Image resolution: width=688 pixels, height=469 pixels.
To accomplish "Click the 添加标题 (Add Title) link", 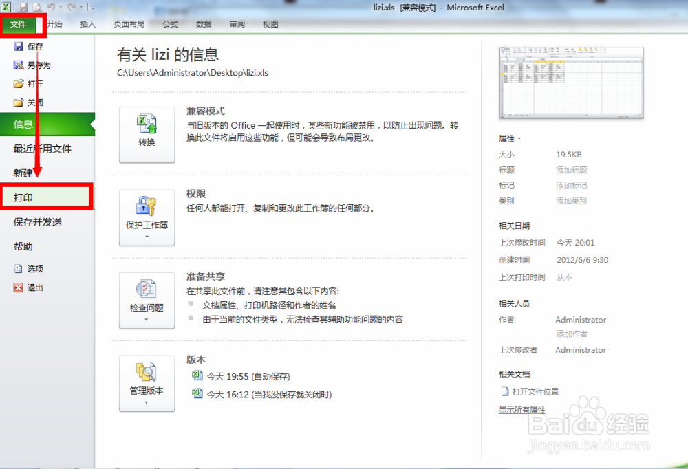I will coord(572,170).
